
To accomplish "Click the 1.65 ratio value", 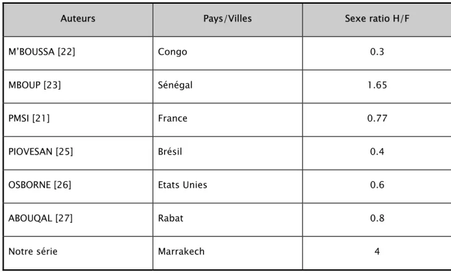I will (x=377, y=86).
